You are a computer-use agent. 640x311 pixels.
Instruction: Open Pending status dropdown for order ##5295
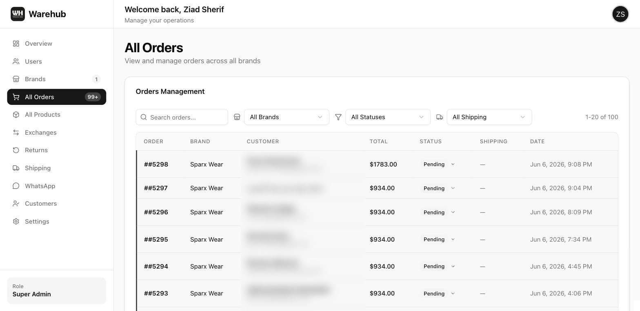439,239
